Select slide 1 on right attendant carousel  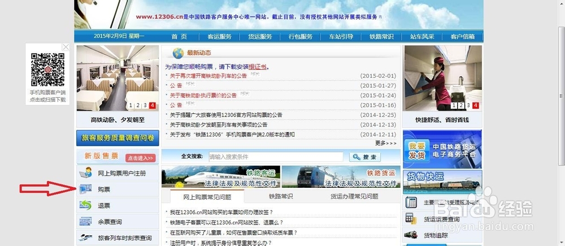click(x=454, y=106)
